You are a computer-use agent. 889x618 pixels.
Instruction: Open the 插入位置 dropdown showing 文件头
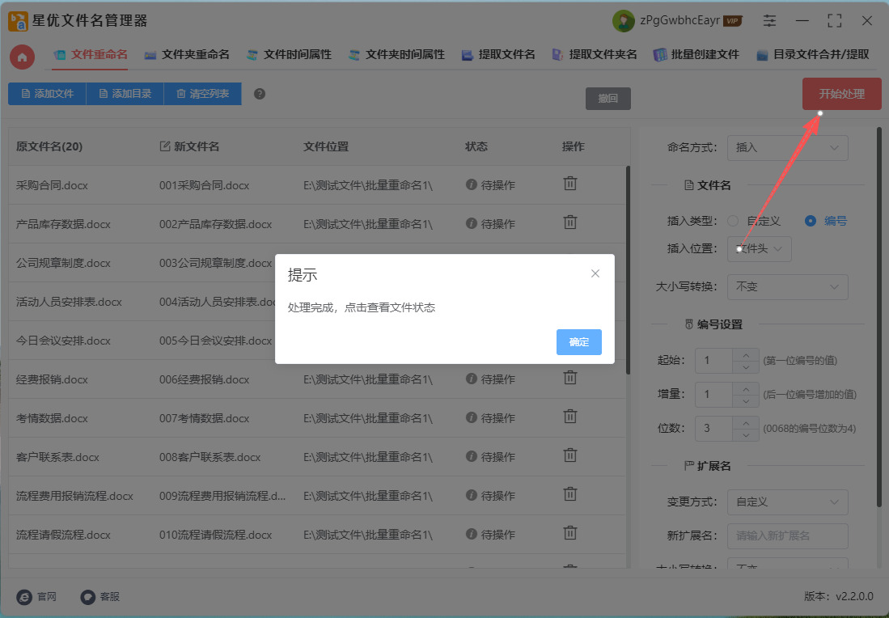[x=759, y=249]
